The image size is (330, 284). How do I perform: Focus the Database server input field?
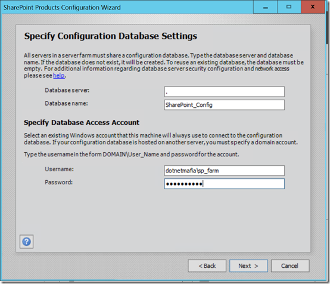coord(225,92)
